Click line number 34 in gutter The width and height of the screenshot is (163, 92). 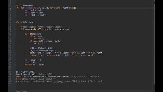coord(10,77)
